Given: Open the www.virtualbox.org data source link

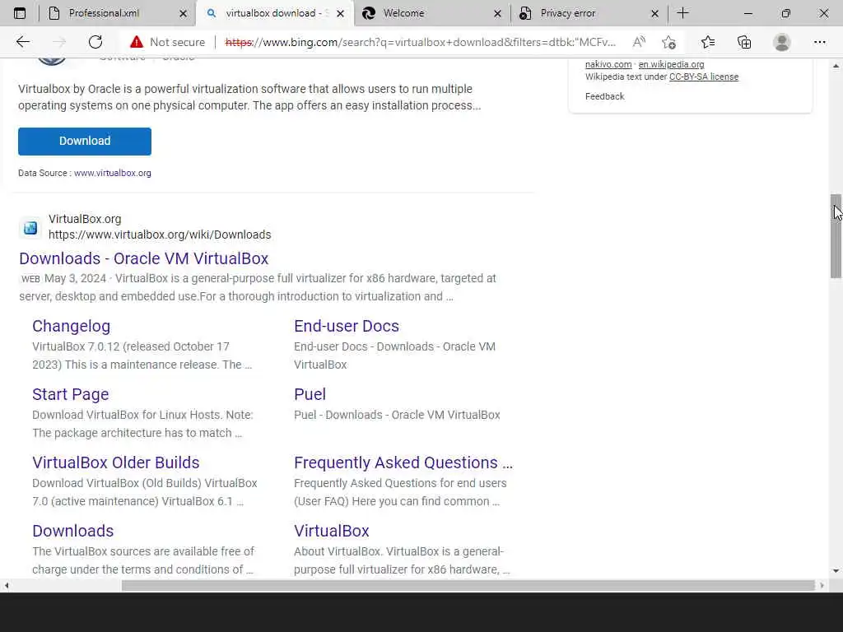Looking at the screenshot, I should (112, 173).
